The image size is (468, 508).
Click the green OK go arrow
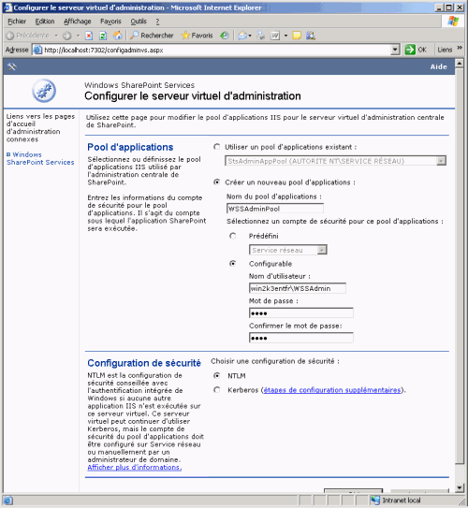click(410, 50)
